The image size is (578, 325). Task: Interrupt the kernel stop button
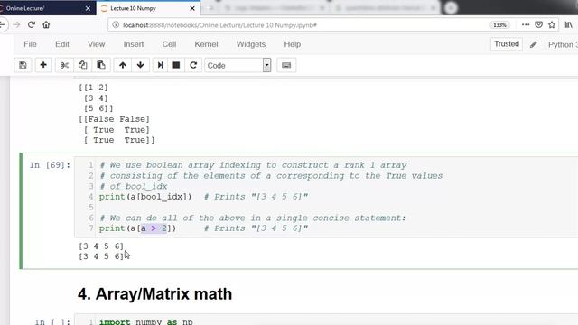[x=176, y=65]
